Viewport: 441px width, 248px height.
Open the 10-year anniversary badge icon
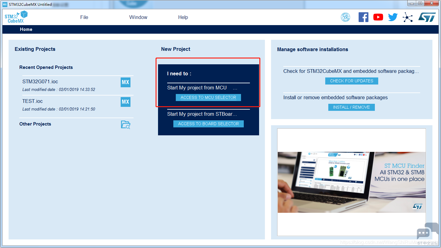click(x=345, y=17)
